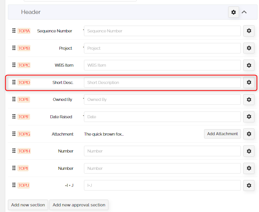259x212 pixels.
Task: Click gear icon for Sequence Number field
Action: (x=248, y=31)
